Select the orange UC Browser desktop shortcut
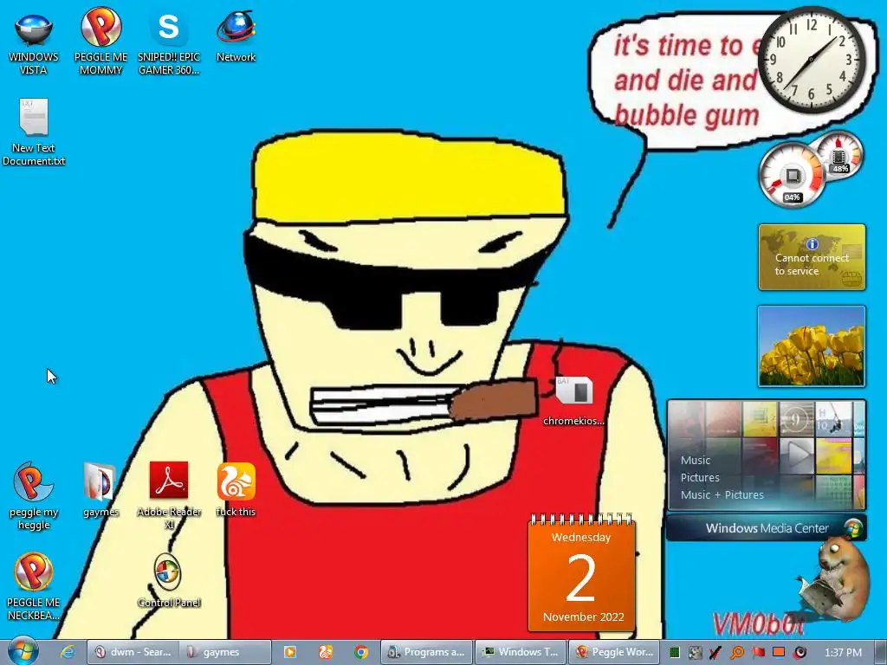The height and width of the screenshot is (665, 887). click(x=236, y=490)
